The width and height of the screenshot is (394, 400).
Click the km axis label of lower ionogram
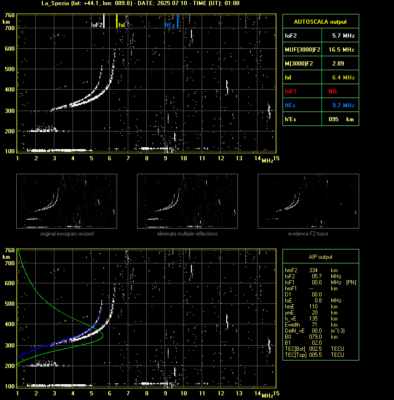[6, 256]
